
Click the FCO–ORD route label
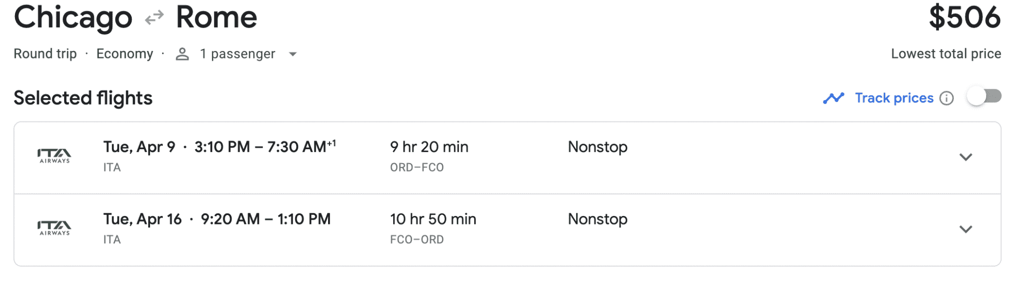point(417,240)
